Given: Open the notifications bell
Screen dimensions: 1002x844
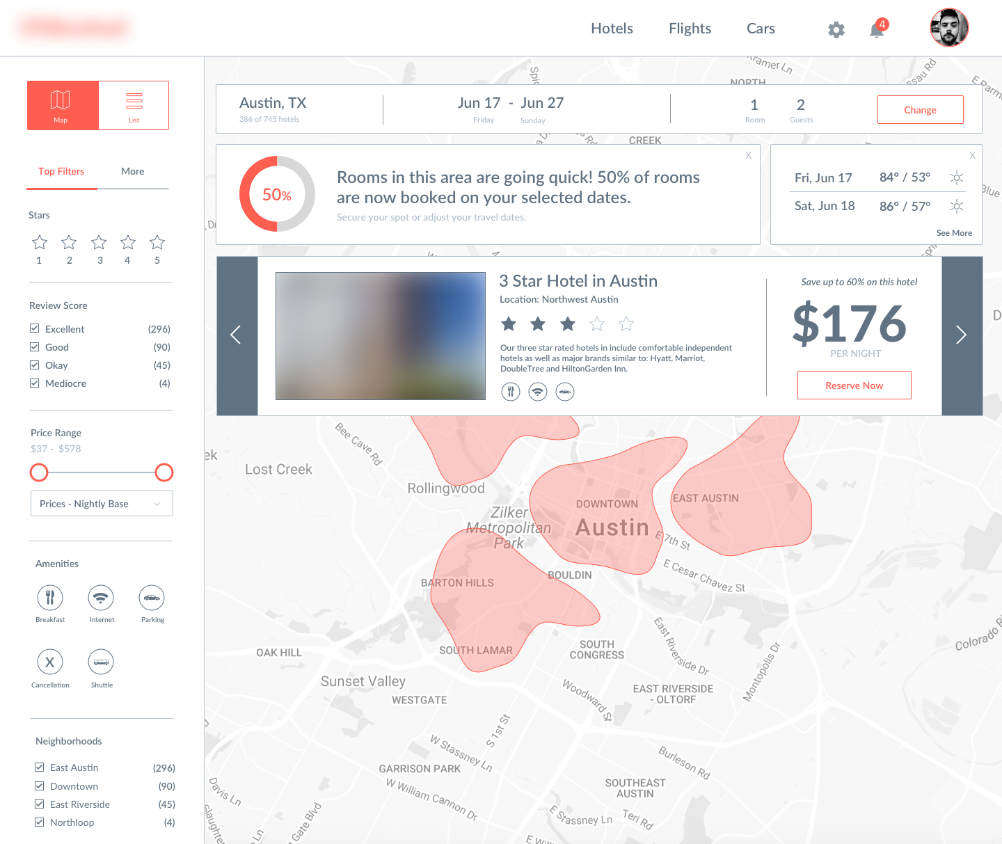Looking at the screenshot, I should pos(876,31).
